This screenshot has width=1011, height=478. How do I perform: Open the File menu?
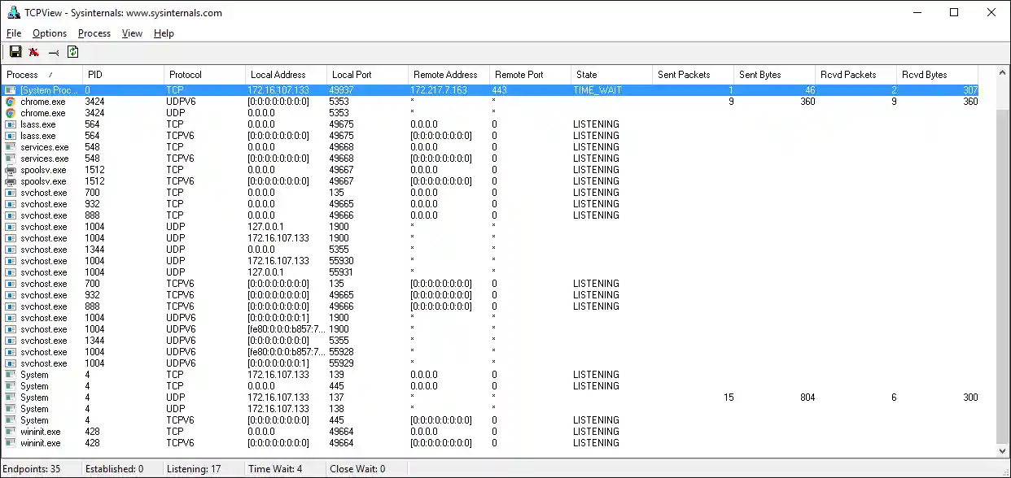coord(13,33)
